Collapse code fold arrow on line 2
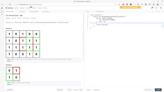164x92 pixels. point(89,17)
